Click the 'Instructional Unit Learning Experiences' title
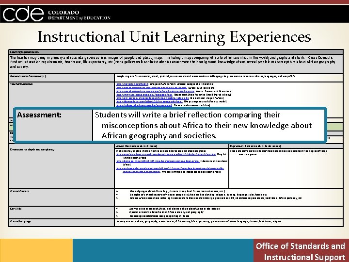The width and height of the screenshot is (349, 262). click(174, 37)
